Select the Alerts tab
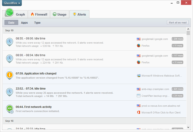The width and height of the screenshot is (193, 132). click(80, 14)
